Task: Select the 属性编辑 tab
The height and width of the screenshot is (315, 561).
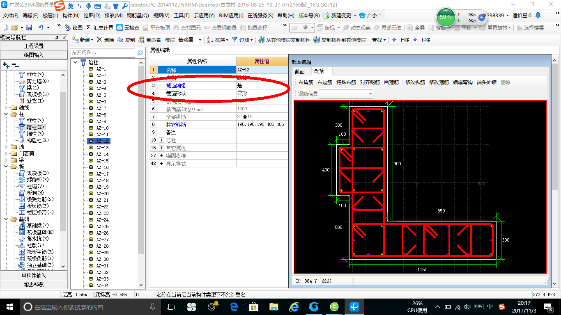Action: pyautogui.click(x=160, y=50)
